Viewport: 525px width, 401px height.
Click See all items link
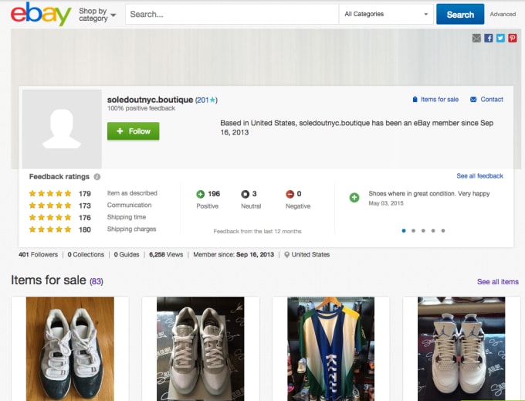pyautogui.click(x=498, y=282)
